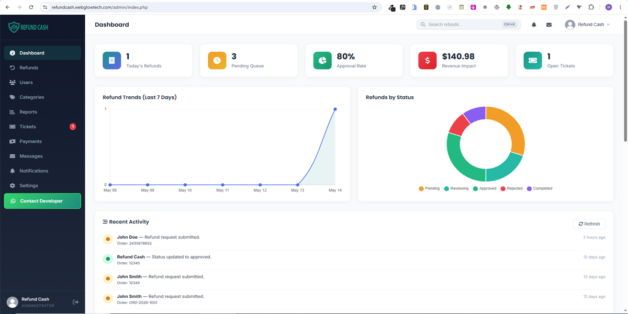Open the Dashboard sidebar item
The width and height of the screenshot is (628, 314).
point(42,53)
